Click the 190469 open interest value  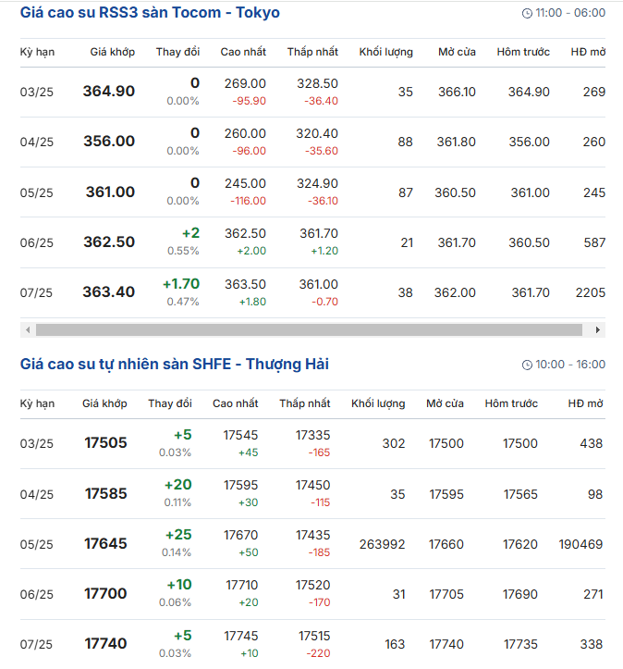[x=580, y=544]
